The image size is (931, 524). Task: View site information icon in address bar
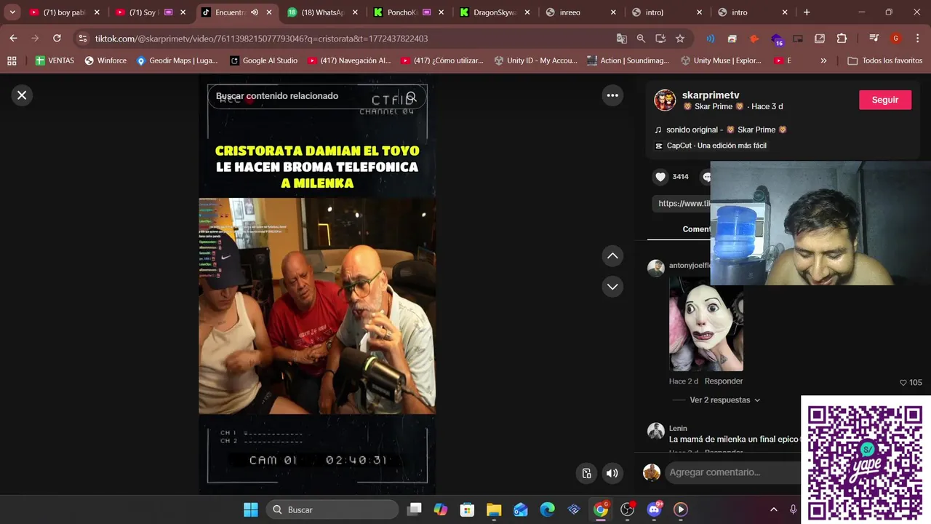82,39
